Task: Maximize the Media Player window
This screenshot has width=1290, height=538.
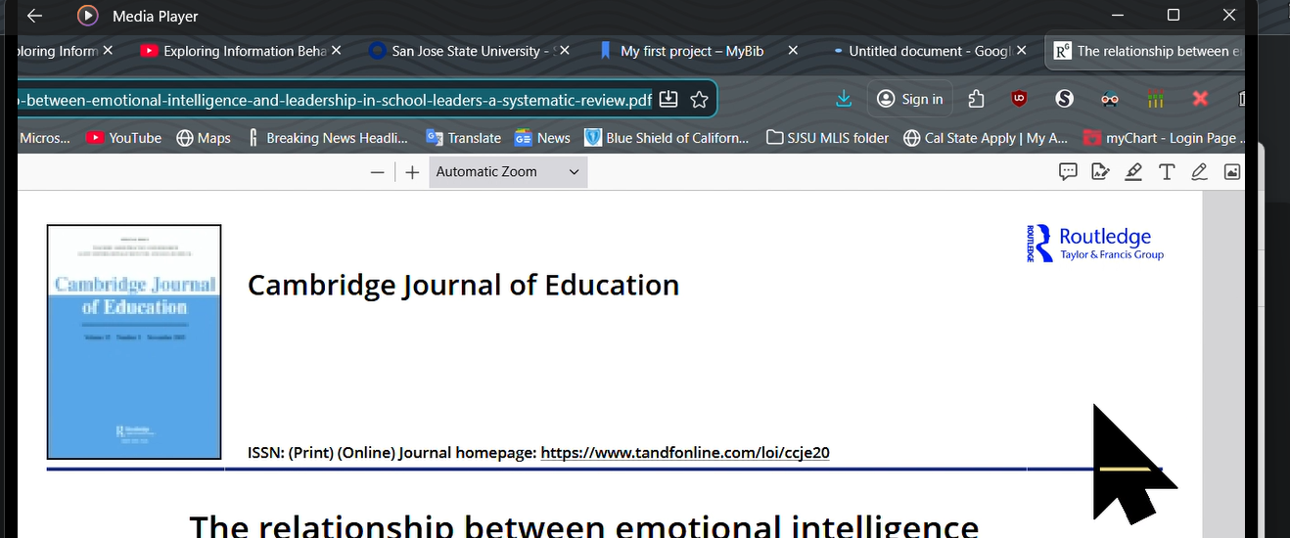Action: (x=1174, y=15)
